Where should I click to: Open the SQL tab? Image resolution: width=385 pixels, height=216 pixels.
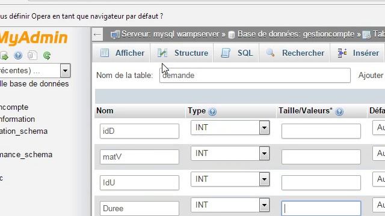click(x=236, y=53)
